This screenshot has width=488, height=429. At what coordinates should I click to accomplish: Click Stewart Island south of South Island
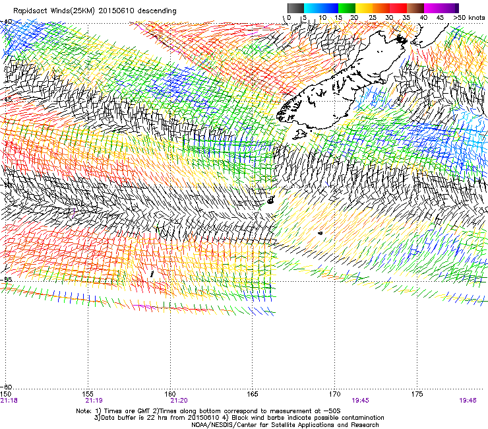pos(299,134)
